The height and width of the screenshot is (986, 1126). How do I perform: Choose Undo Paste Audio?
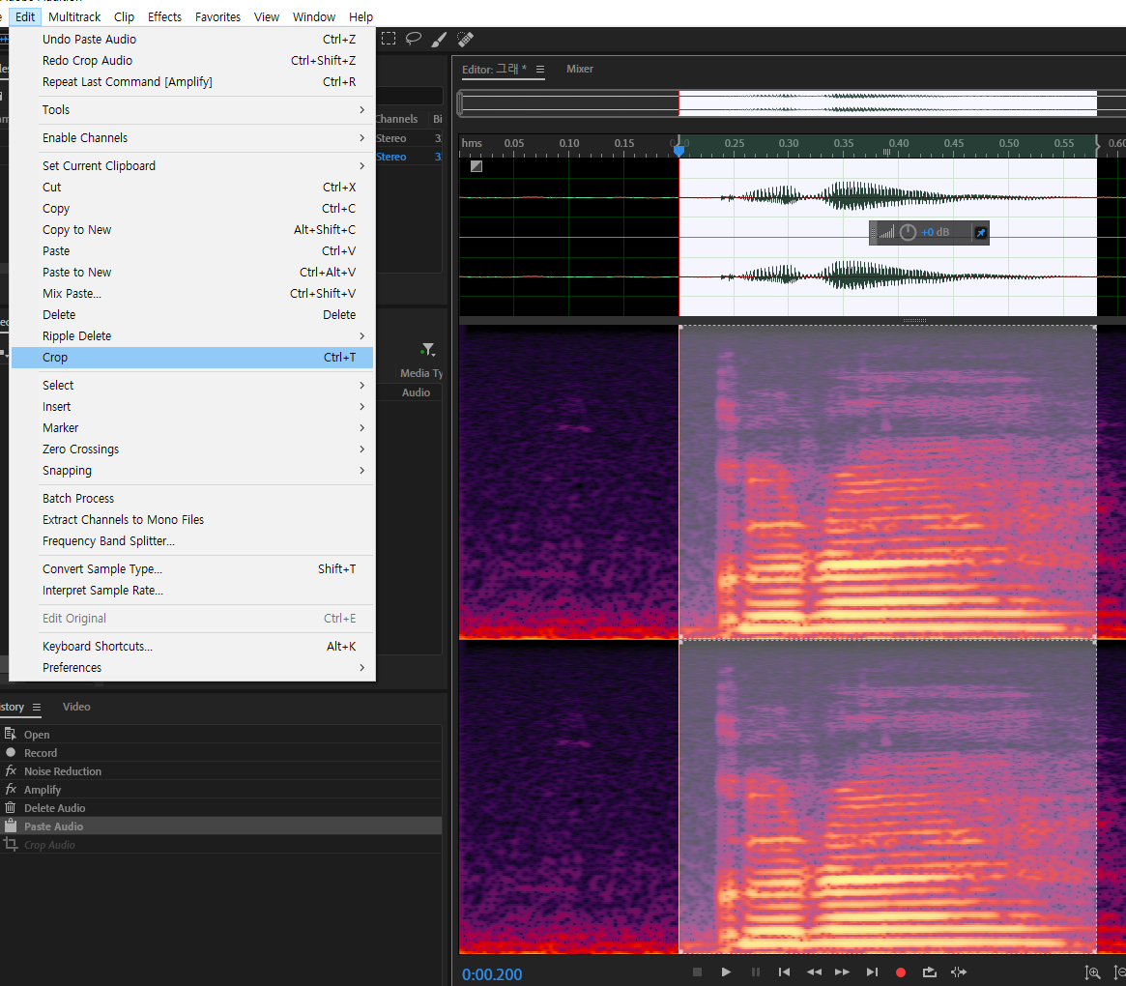coord(192,40)
